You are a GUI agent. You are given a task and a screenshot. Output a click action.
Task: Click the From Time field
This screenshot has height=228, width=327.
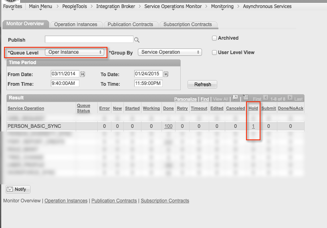(x=65, y=83)
